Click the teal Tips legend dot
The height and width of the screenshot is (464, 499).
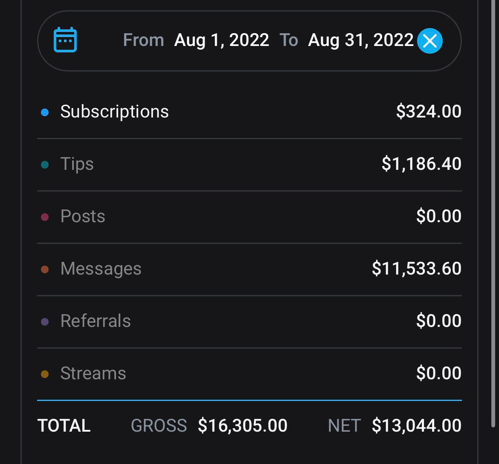pos(45,164)
